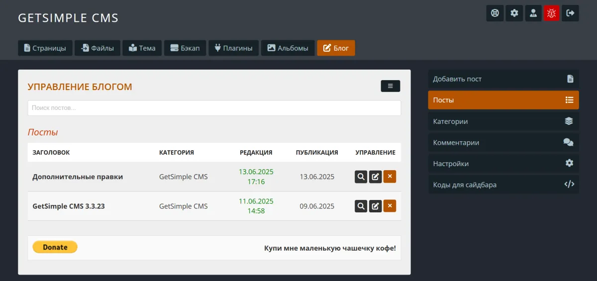Image resolution: width=597 pixels, height=281 pixels.
Task: Click the Посты section subheading above table
Action: click(43, 132)
